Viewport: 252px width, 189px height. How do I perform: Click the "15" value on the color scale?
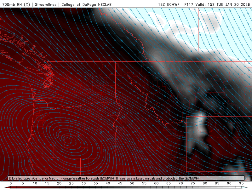[x=47, y=183]
